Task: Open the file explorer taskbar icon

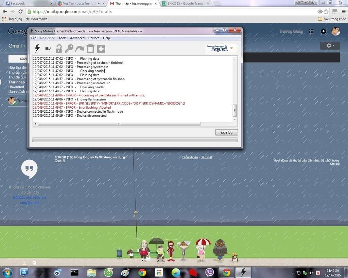Action: tap(91, 273)
